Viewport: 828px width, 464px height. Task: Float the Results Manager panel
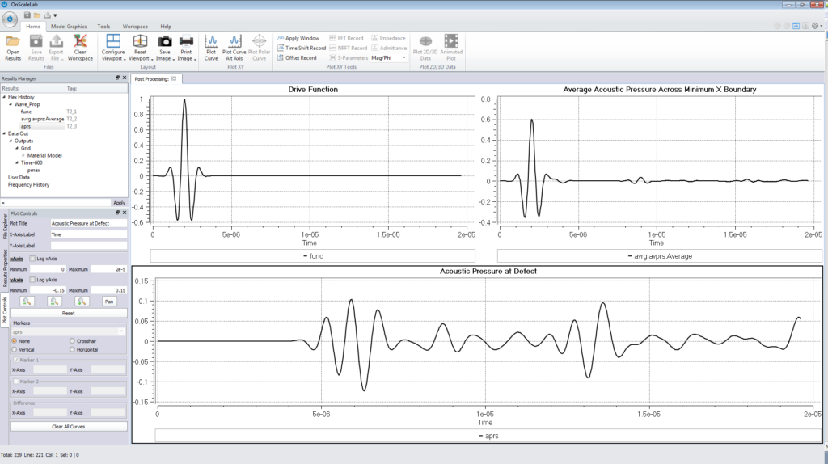click(x=118, y=78)
